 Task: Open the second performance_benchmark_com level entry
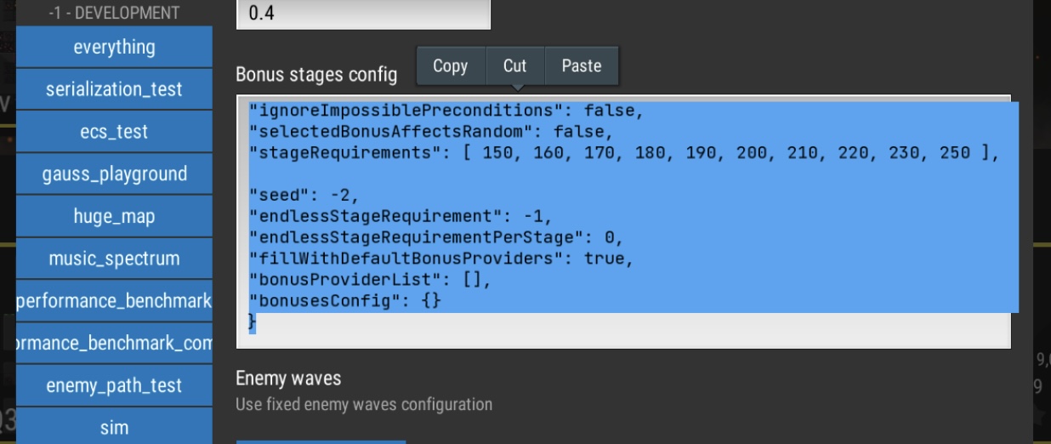tap(114, 344)
